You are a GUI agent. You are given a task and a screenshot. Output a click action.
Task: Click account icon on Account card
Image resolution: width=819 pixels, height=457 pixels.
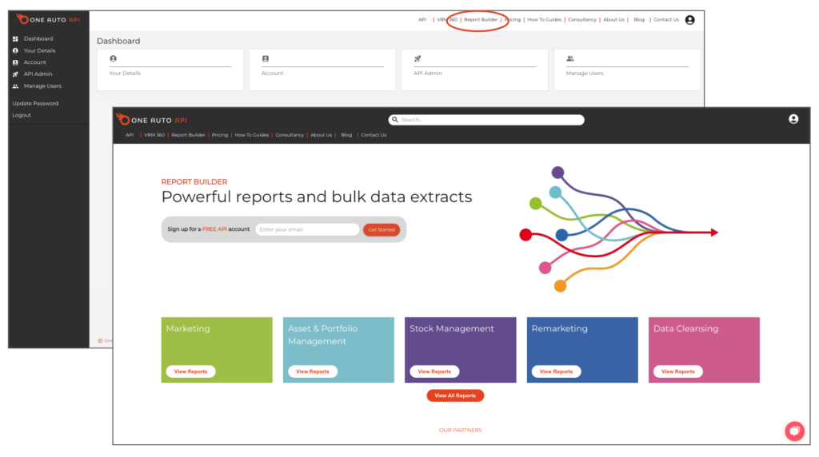click(x=266, y=58)
